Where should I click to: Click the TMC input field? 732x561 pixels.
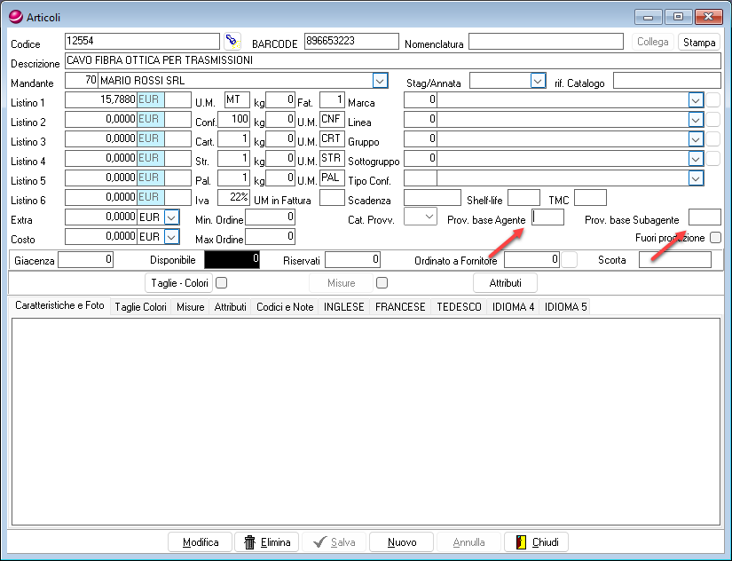click(590, 198)
